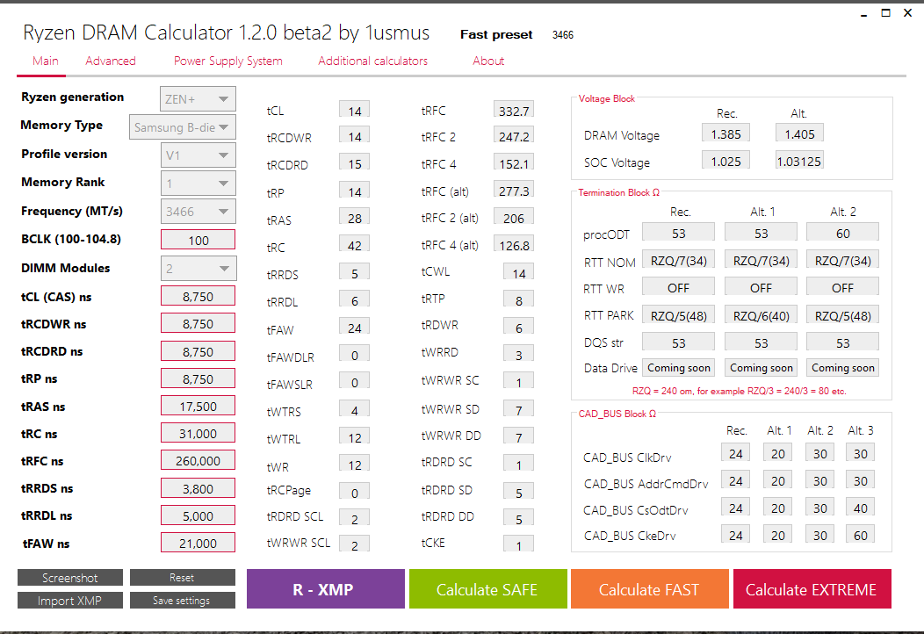Open the Memory Rank dropdown
924x634 pixels.
(x=198, y=184)
